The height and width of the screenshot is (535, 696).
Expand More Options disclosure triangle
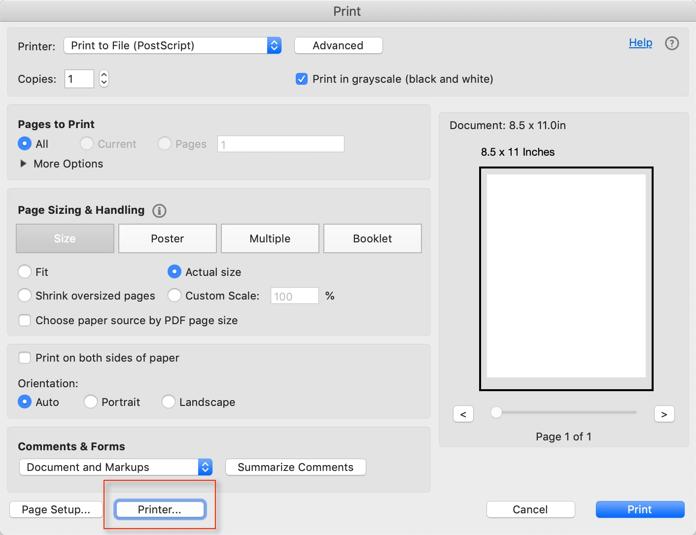23,164
